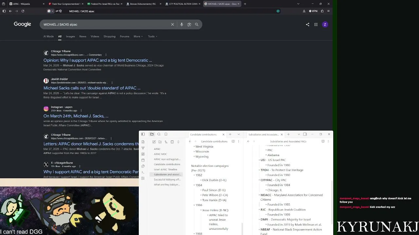Open the browser main menu
This screenshot has height=235, width=419.
pyautogui.click(x=328, y=11)
